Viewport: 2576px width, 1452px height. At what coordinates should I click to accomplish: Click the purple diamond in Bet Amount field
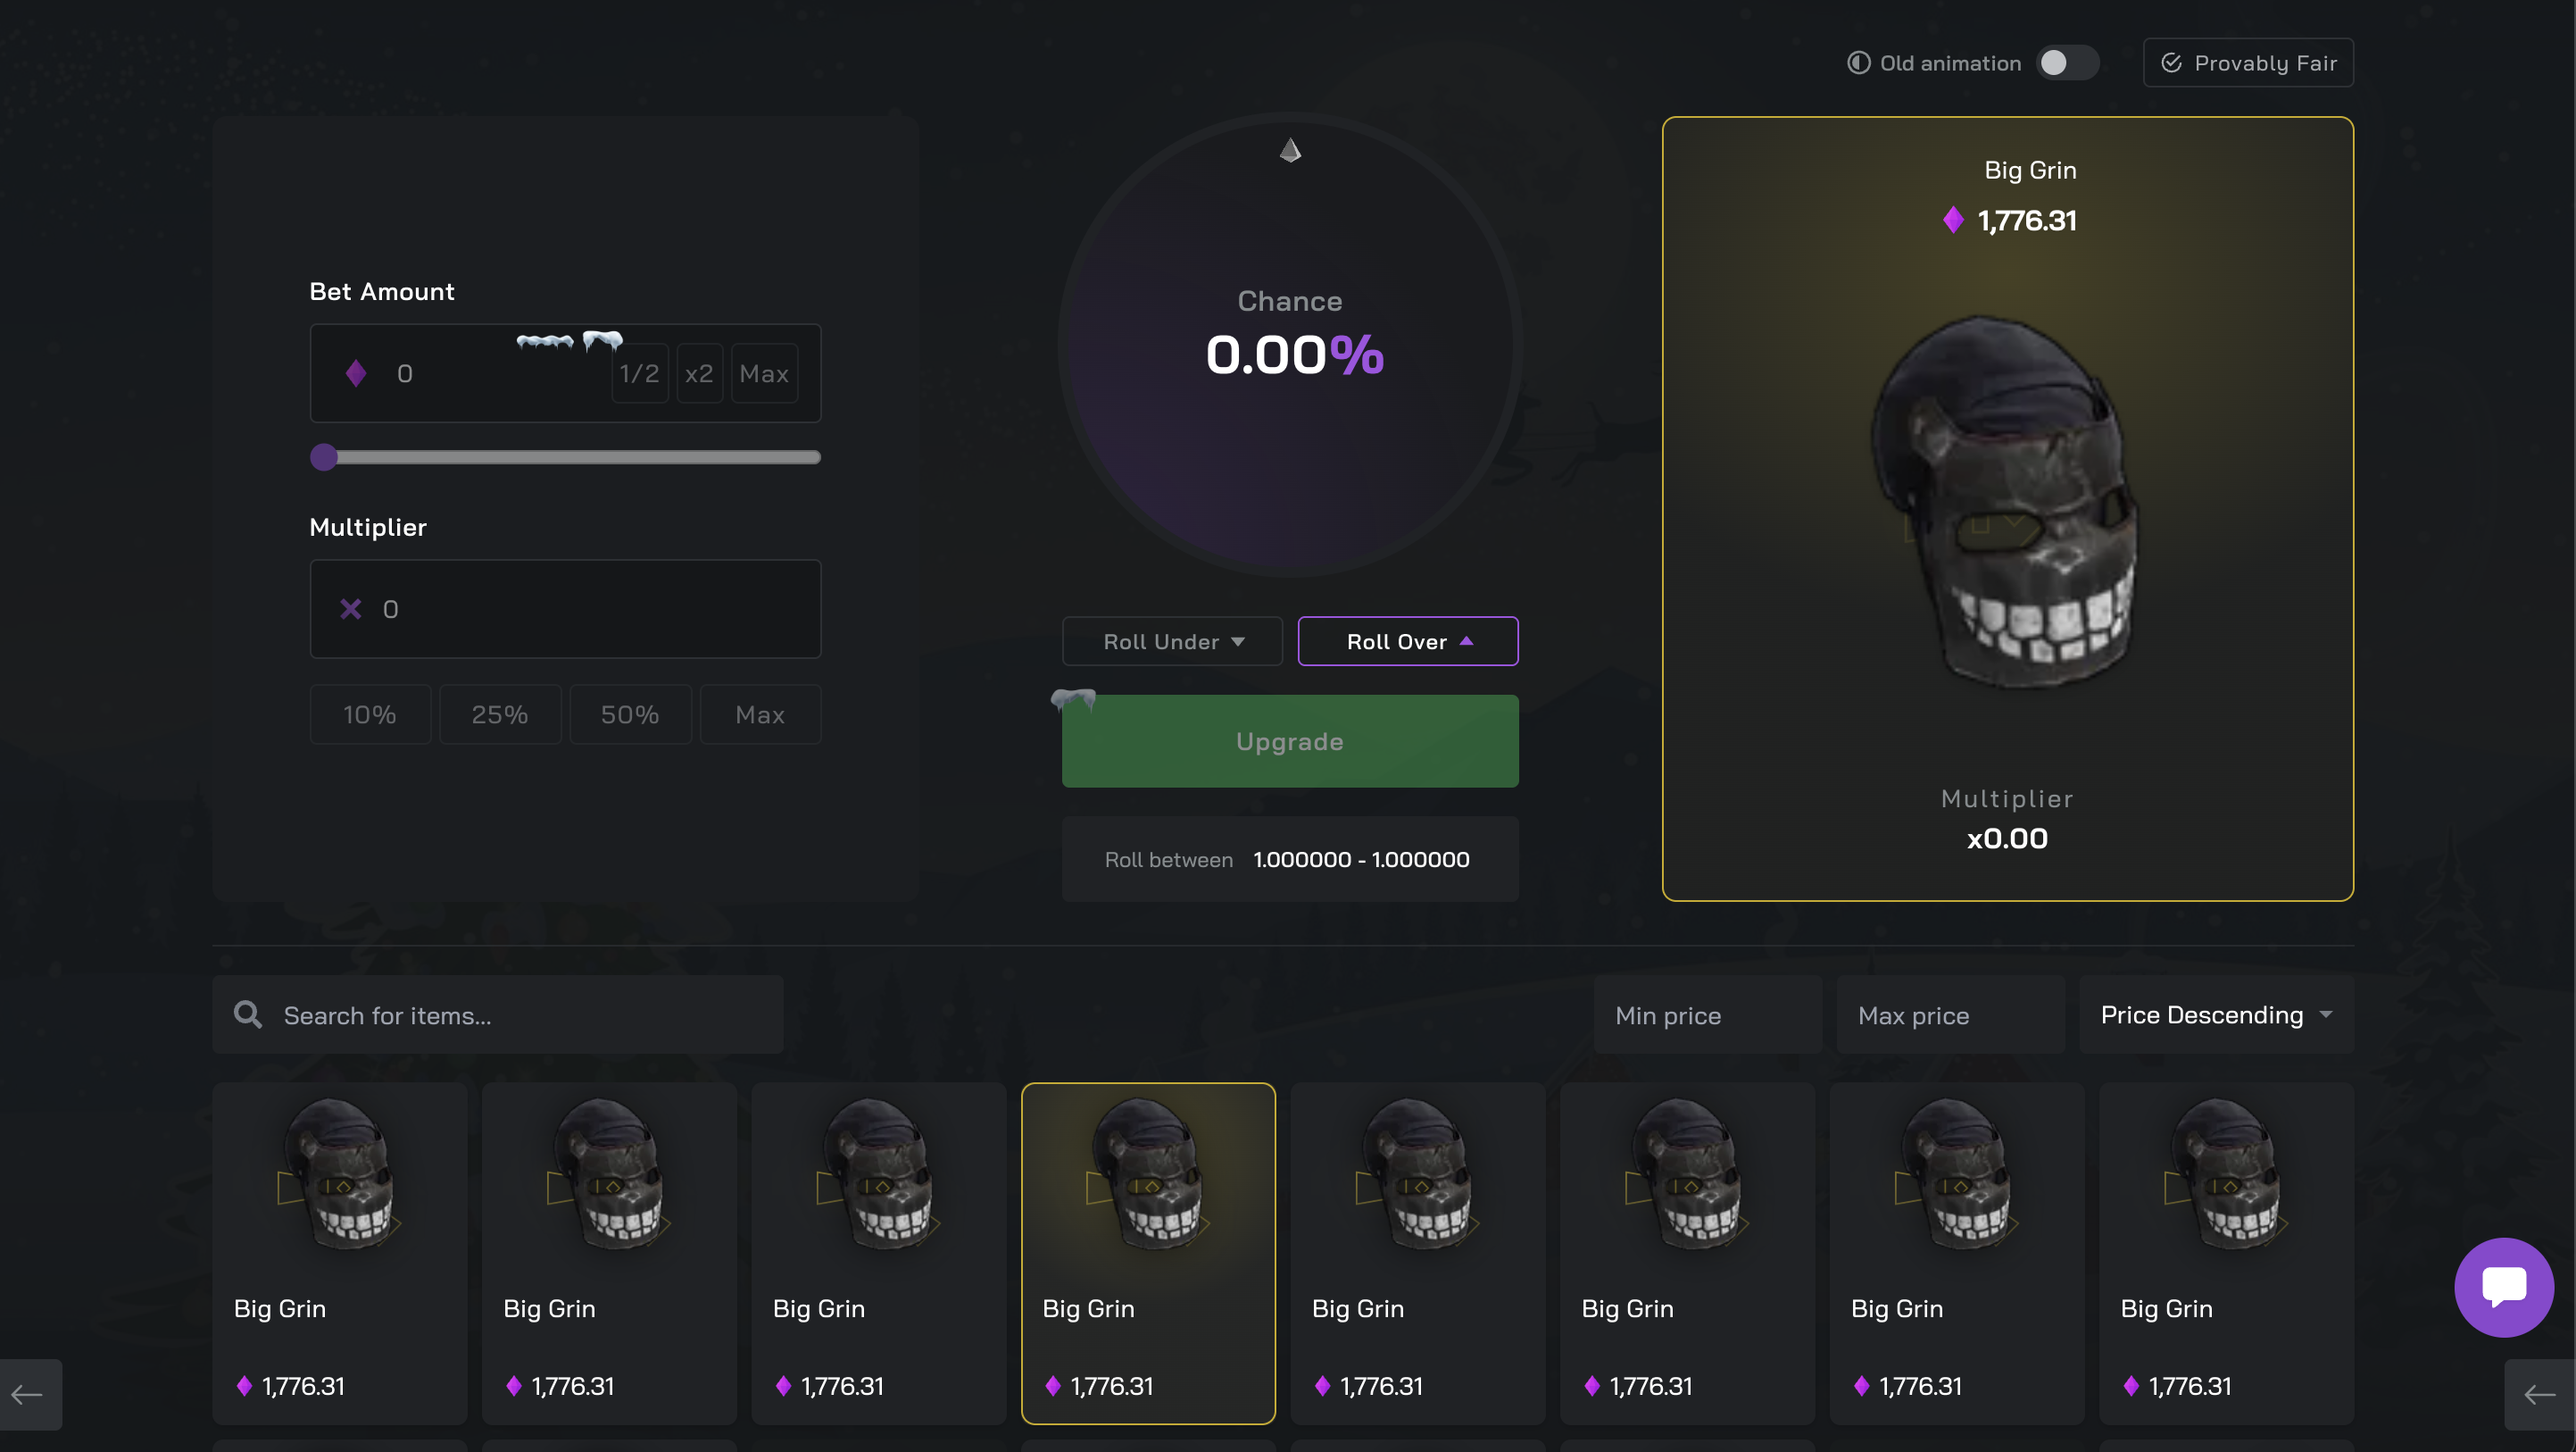(x=356, y=373)
